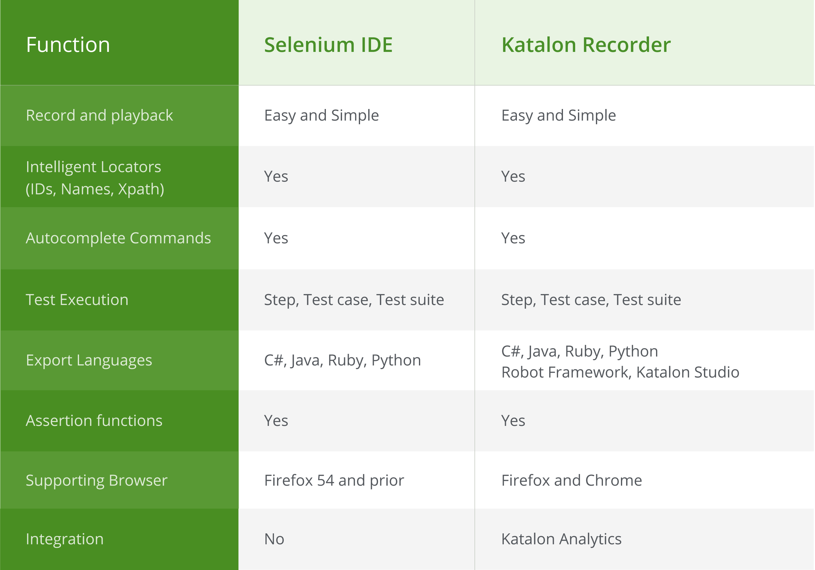
Task: Click the Katalon Recorder column header
Action: (x=586, y=45)
